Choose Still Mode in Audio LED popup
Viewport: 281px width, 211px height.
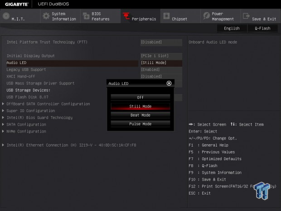(140, 106)
